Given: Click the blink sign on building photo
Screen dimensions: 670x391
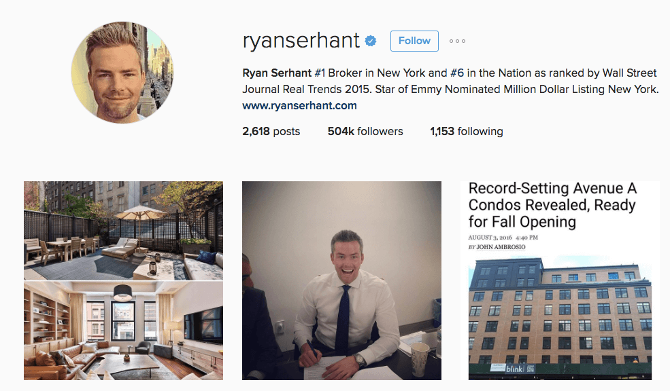Looking at the screenshot, I should [514, 369].
